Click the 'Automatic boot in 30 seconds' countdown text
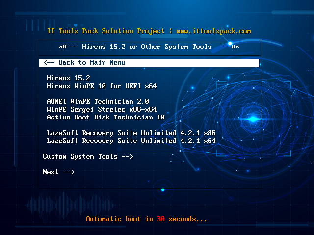Image resolution: width=314 pixels, height=235 pixels. [x=146, y=219]
